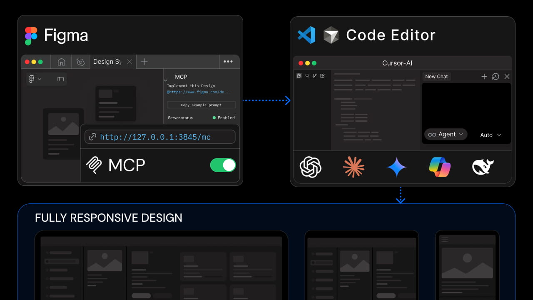Toggle Figma's left panel visibility
This screenshot has height=300, width=533.
click(60, 79)
